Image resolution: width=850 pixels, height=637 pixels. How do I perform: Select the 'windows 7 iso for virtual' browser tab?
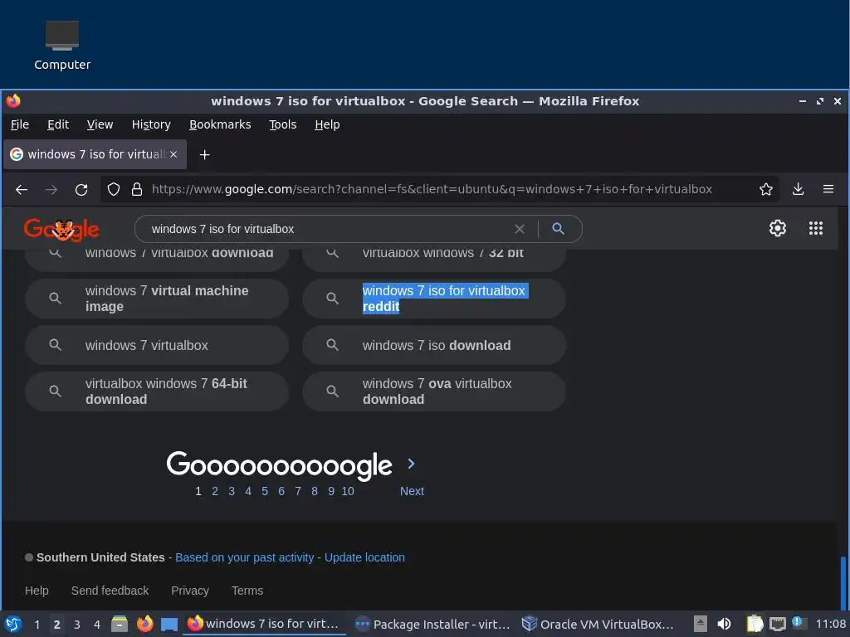click(95, 154)
